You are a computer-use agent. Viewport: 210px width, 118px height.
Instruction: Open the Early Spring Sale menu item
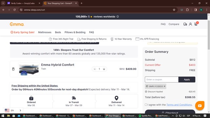click(x=22, y=32)
